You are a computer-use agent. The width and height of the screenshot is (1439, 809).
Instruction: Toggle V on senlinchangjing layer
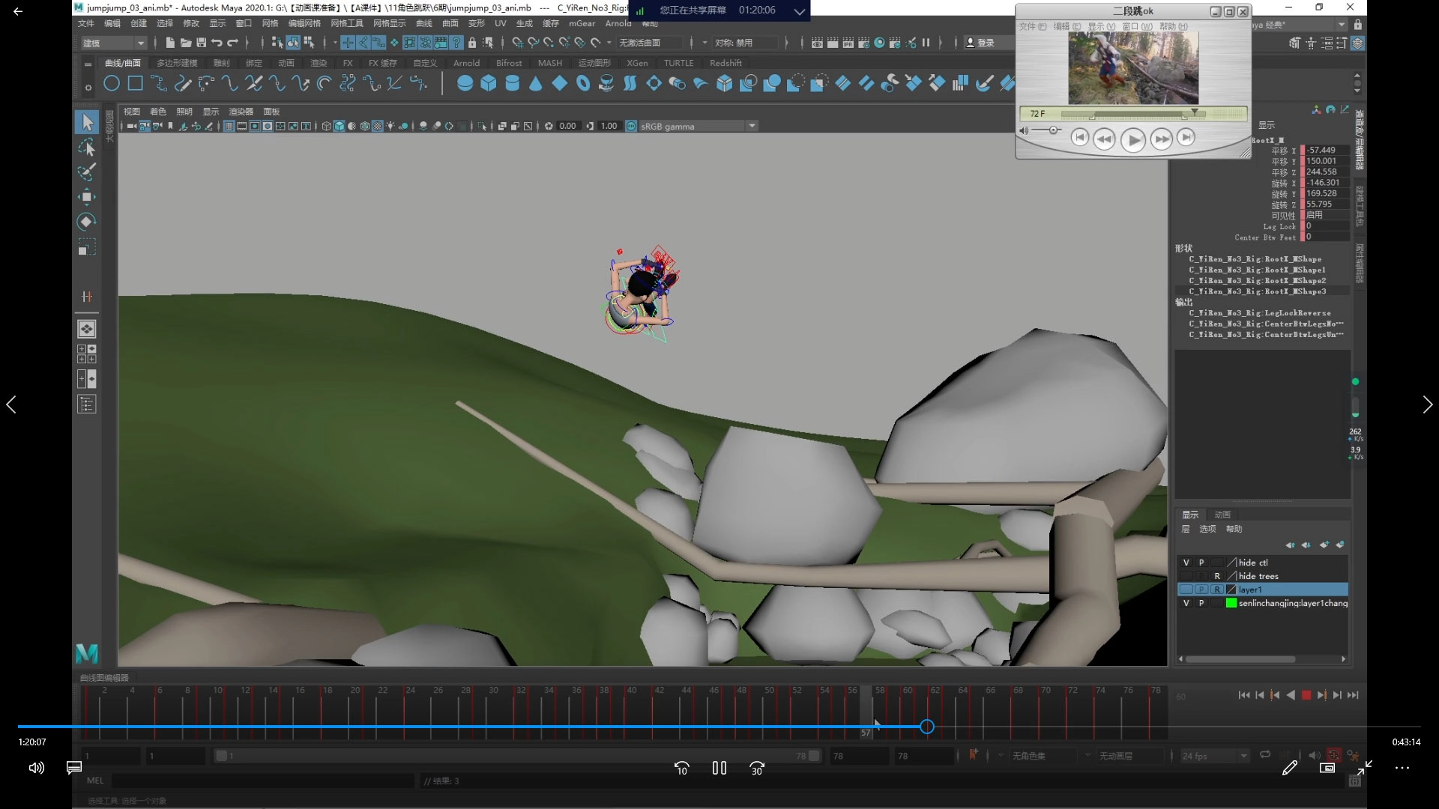1186,603
